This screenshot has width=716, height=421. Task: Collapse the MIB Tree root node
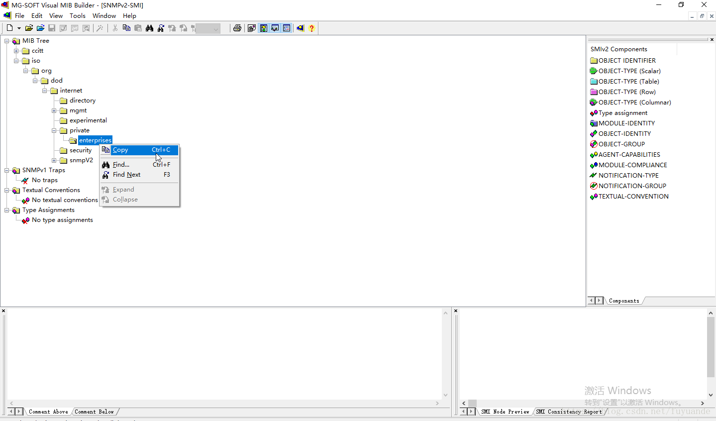[x=7, y=41]
